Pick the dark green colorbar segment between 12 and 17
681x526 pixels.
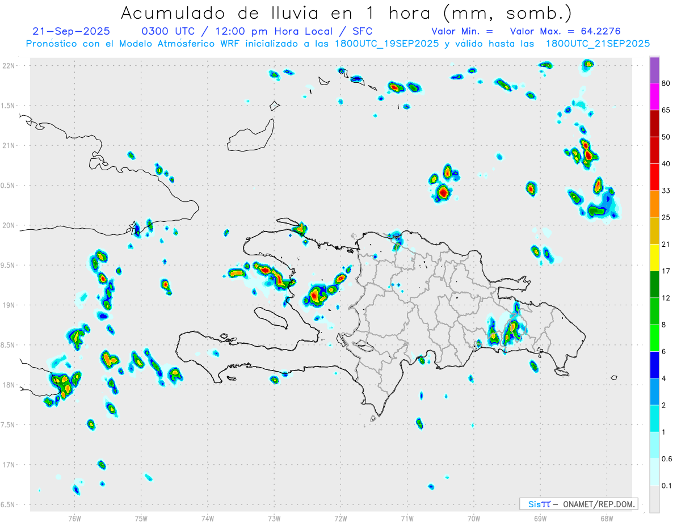[x=654, y=284]
